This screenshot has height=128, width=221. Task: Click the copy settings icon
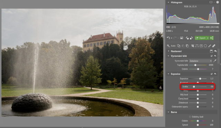[x=179, y=46]
